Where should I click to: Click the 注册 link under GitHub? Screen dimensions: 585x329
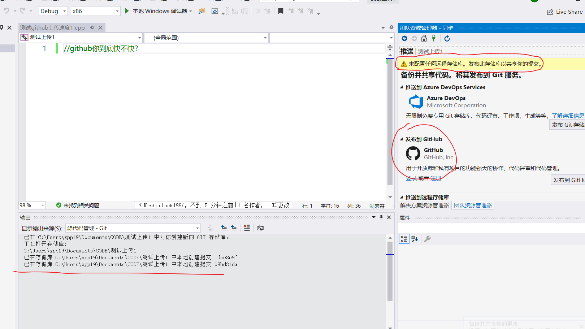tap(436, 178)
